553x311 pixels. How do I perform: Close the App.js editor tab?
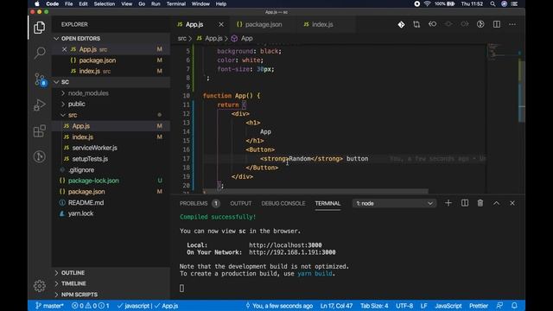coord(221,24)
